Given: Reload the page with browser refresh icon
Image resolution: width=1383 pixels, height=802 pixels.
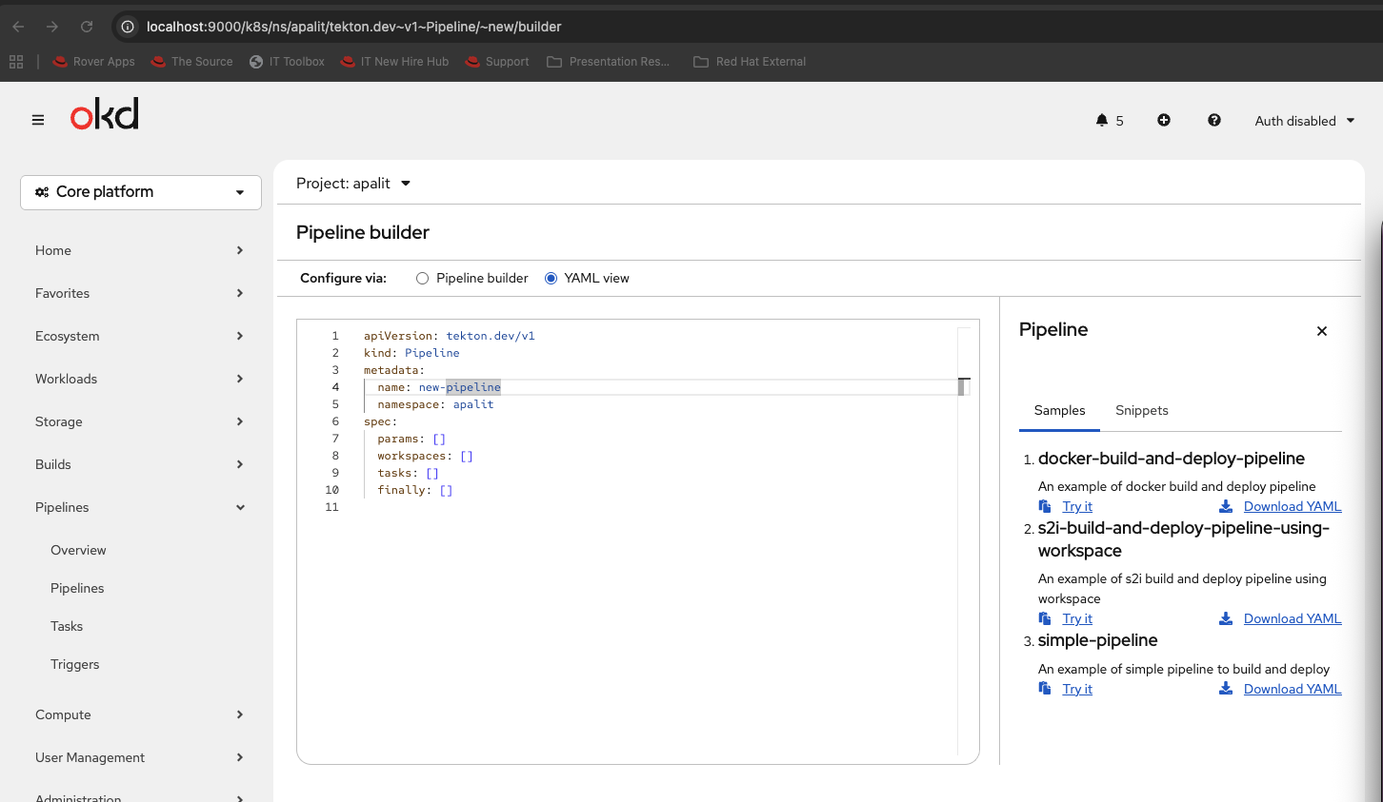Looking at the screenshot, I should coord(87,27).
